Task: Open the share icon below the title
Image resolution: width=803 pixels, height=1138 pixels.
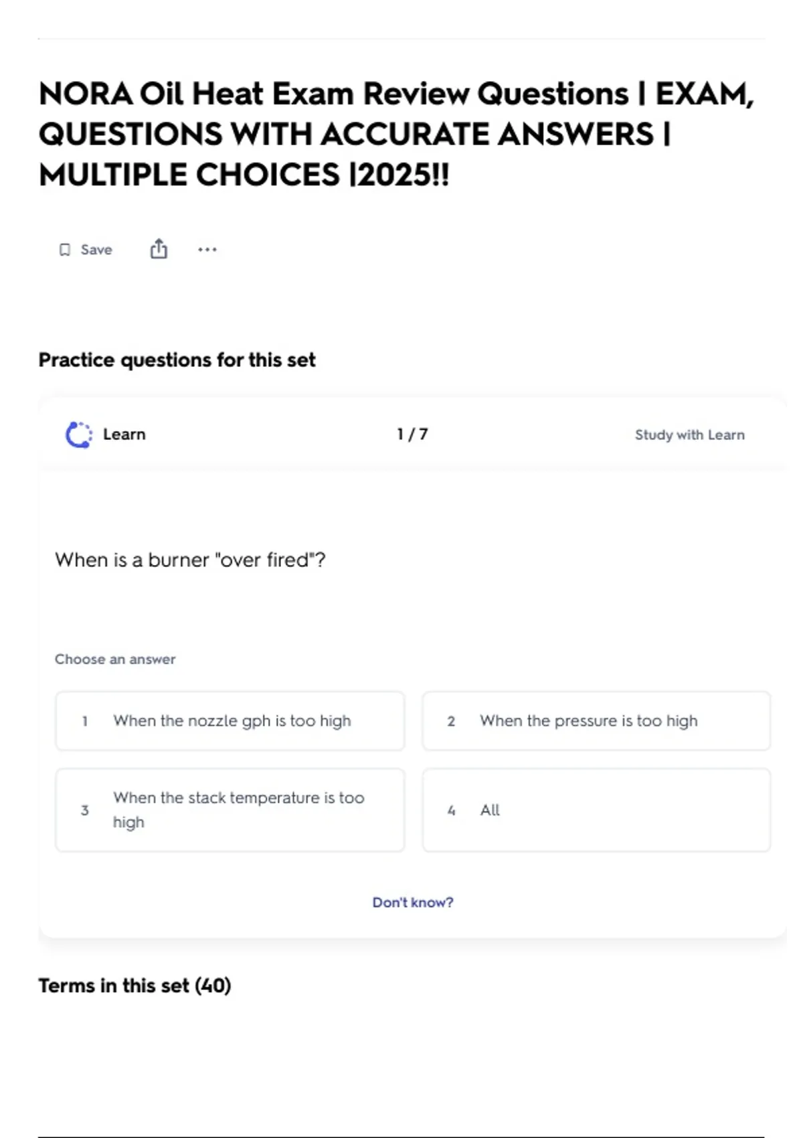Action: (x=159, y=249)
